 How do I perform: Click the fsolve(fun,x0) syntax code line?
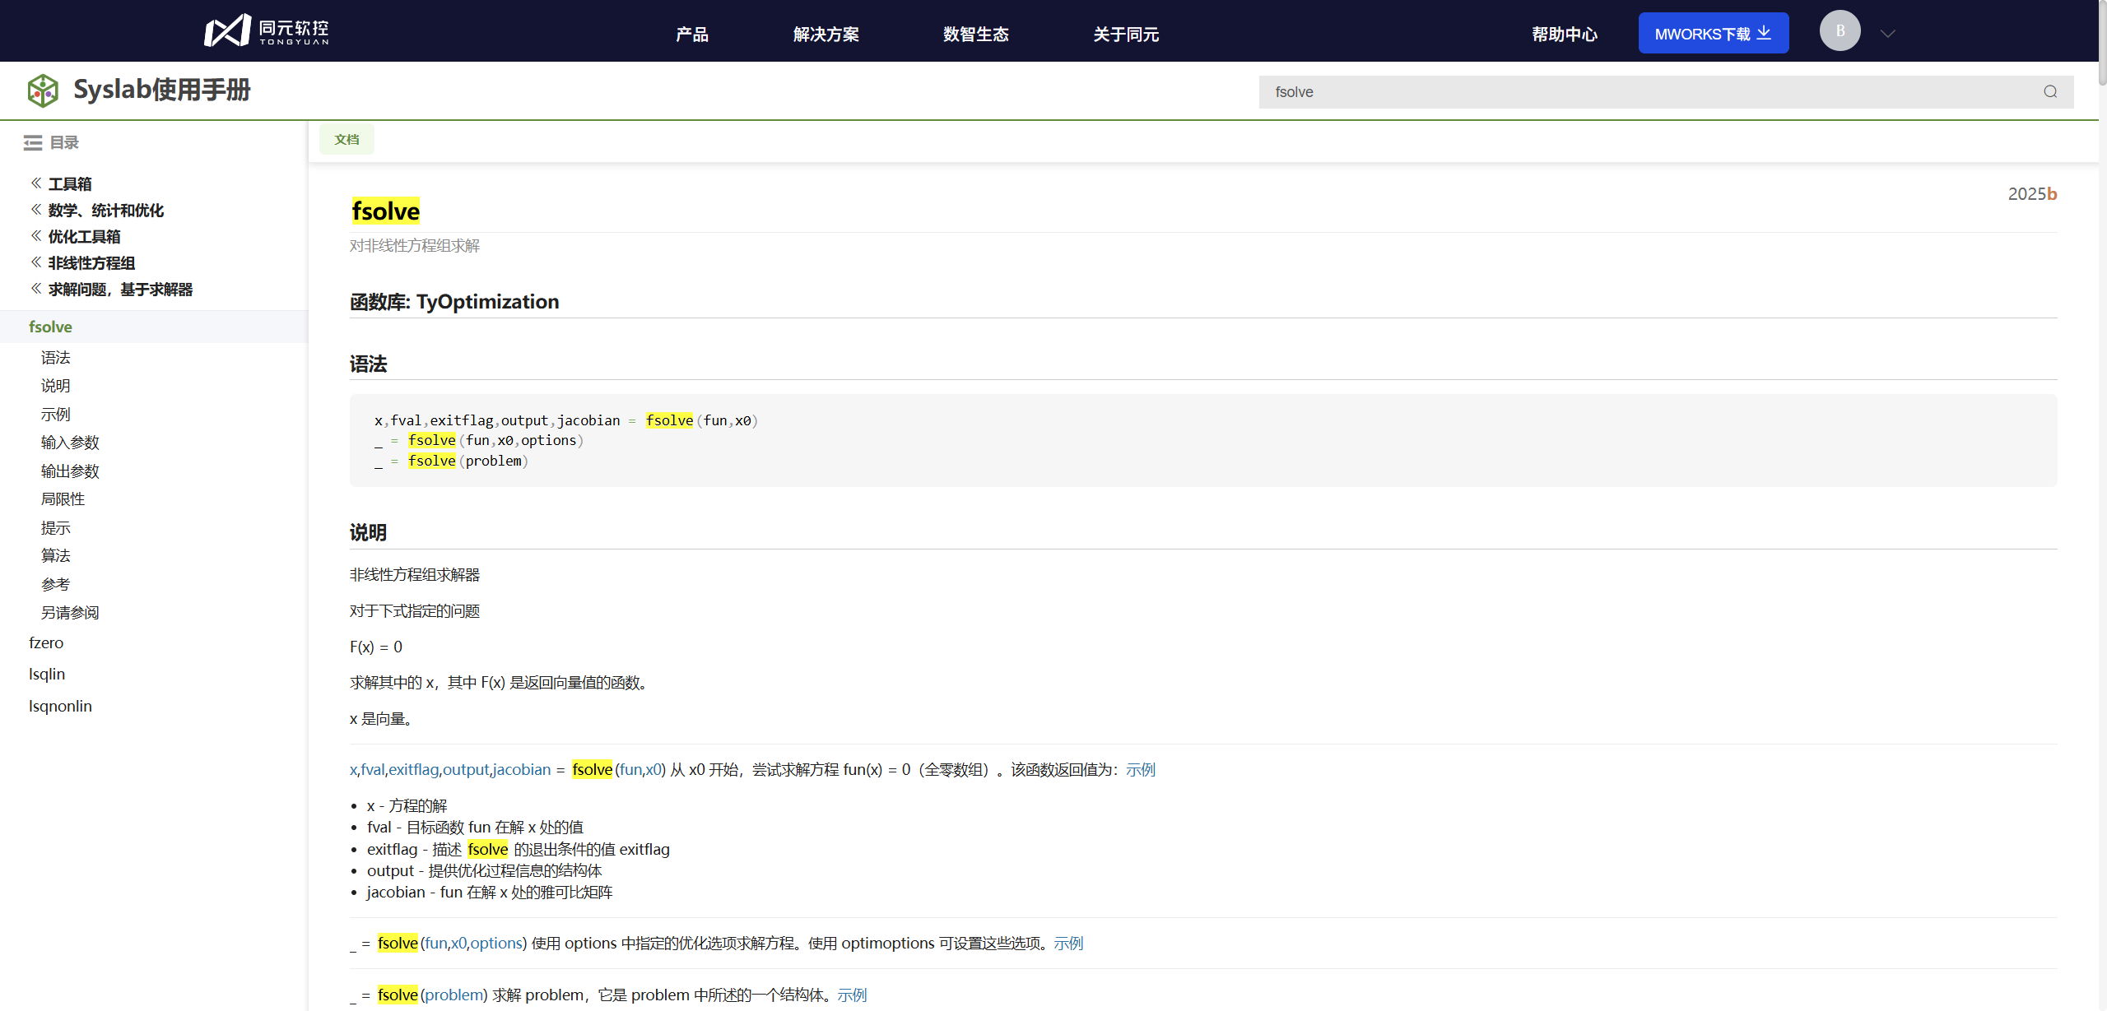566,420
